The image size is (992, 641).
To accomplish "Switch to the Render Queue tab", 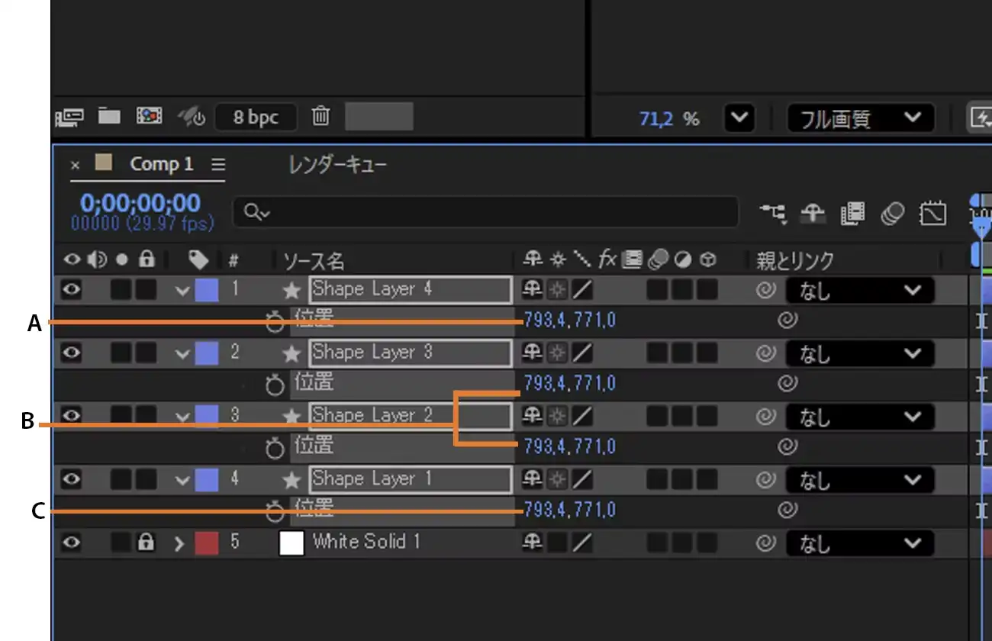I will [336, 163].
